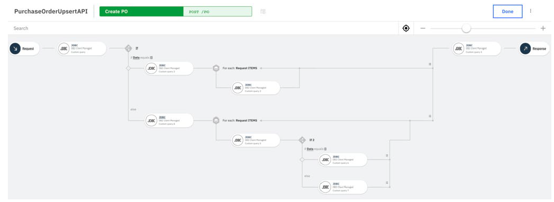The image size is (554, 202).
Task: Click the first For each Request ITEMS icon
Action: coord(216,68)
